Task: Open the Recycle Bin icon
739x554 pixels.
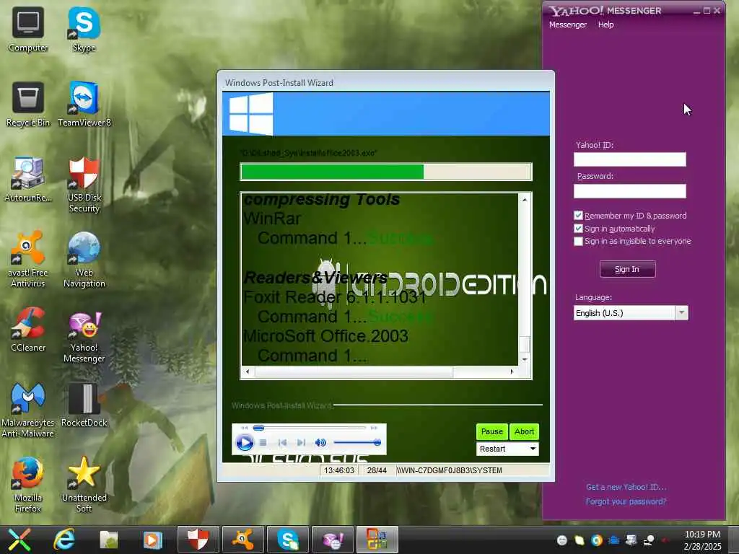Action: click(x=28, y=104)
